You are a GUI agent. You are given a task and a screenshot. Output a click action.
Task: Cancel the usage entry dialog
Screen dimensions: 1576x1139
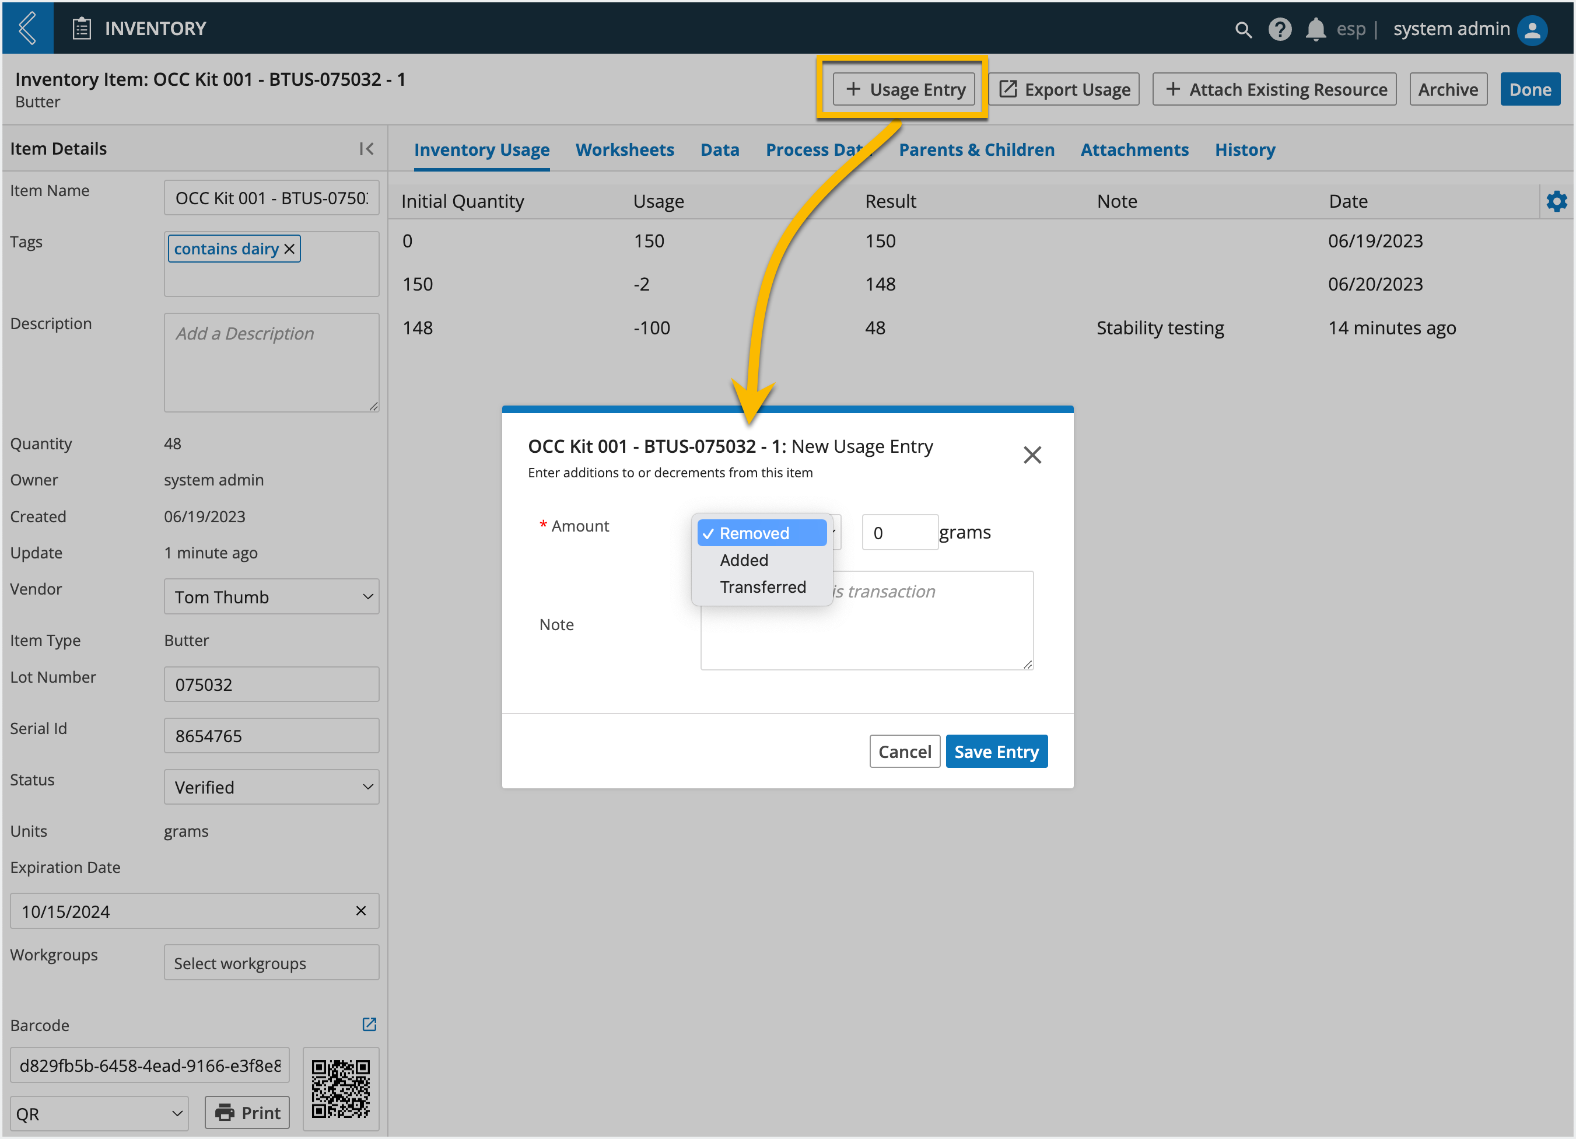(x=904, y=752)
